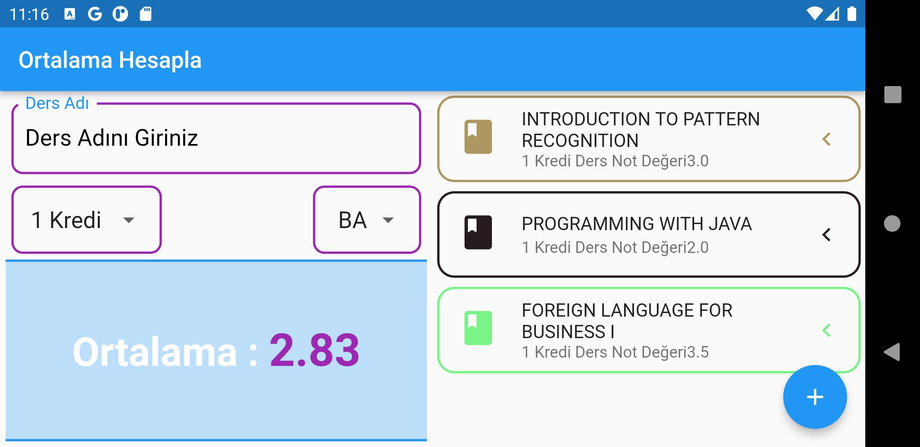Tap the blue plus floating action button
This screenshot has width=920, height=447.
815,397
